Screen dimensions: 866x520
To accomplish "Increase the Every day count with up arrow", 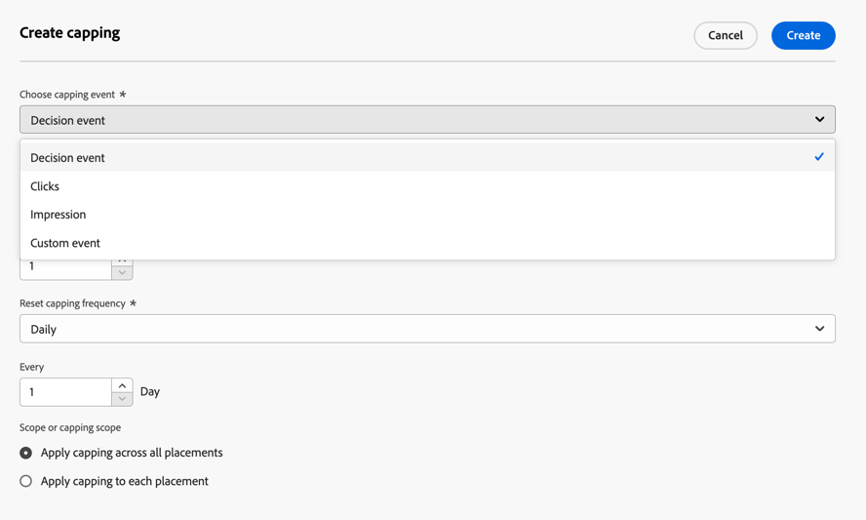I will coord(122,385).
